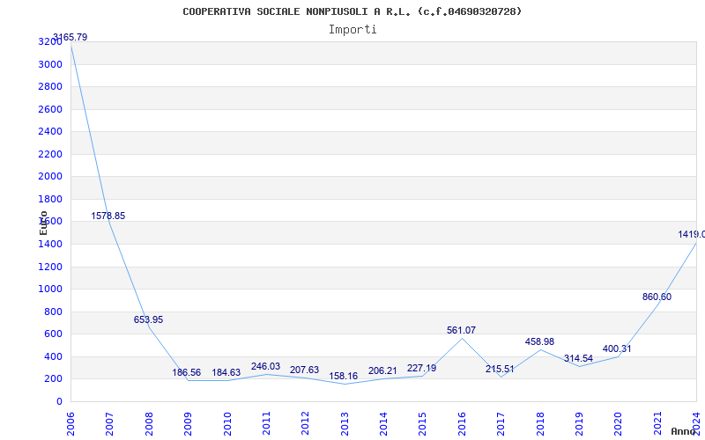705x440 pixels.
Task: Click the 800 y-axis tick label
Action: pyautogui.click(x=54, y=312)
